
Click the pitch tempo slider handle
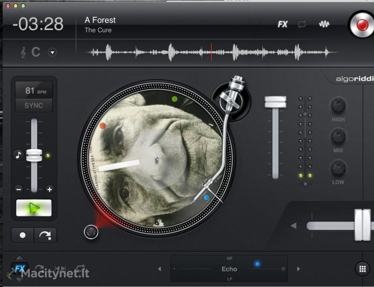(34, 155)
